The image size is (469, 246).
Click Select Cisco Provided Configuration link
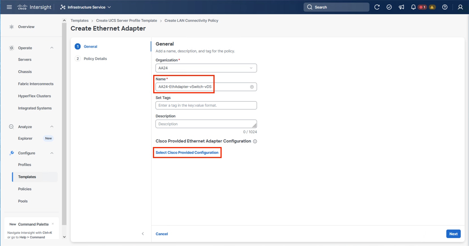click(x=187, y=153)
